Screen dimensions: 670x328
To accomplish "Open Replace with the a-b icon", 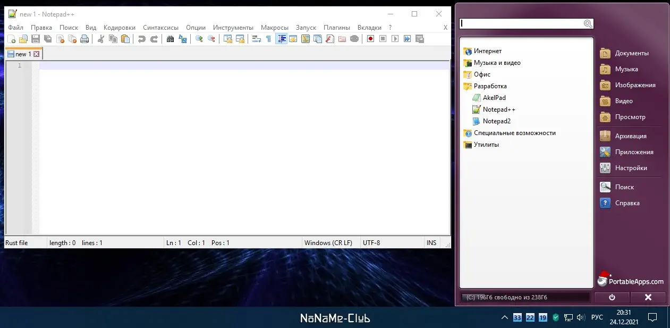I will pos(183,39).
